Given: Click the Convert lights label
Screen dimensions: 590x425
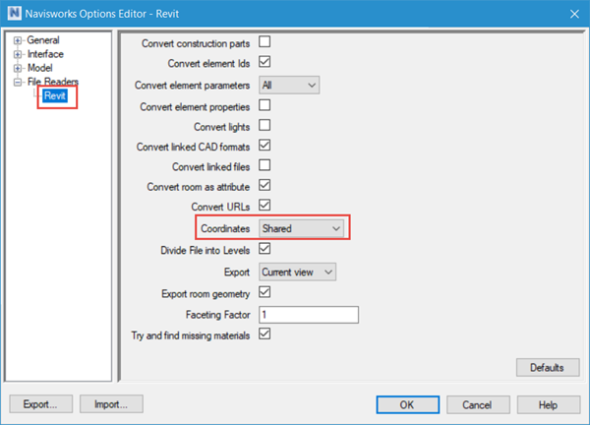Looking at the screenshot, I should (x=221, y=127).
